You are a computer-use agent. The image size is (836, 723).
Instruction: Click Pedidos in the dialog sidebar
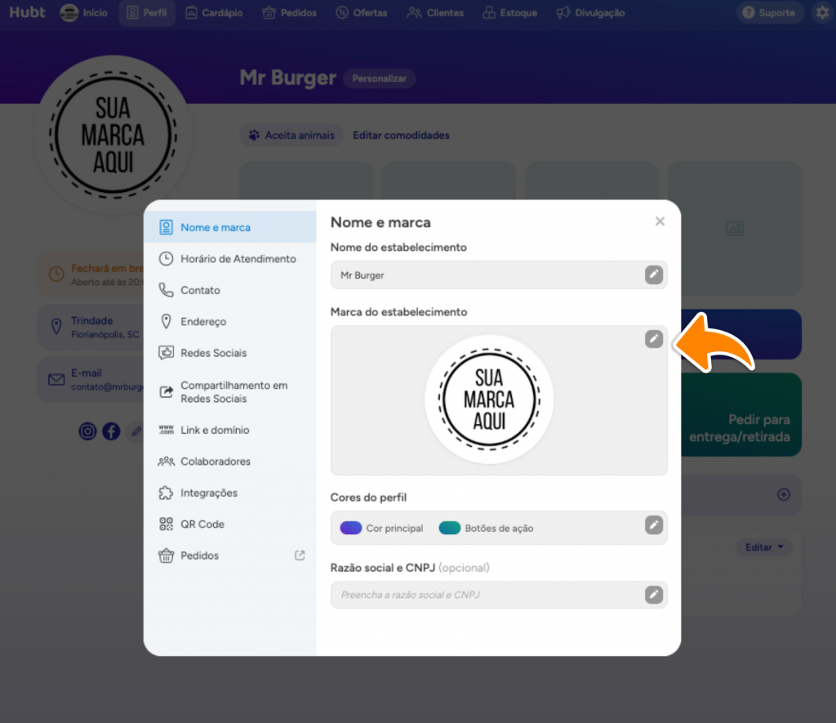229,556
